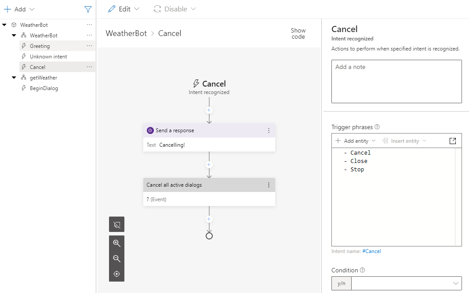The height and width of the screenshot is (293, 469).
Task: Click the zoom out magnifier icon
Action: (x=117, y=259)
